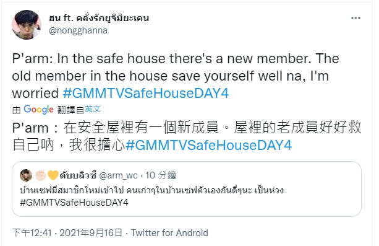Click the Google logo in the translation line
This screenshot has width=379, height=246.
39,110
